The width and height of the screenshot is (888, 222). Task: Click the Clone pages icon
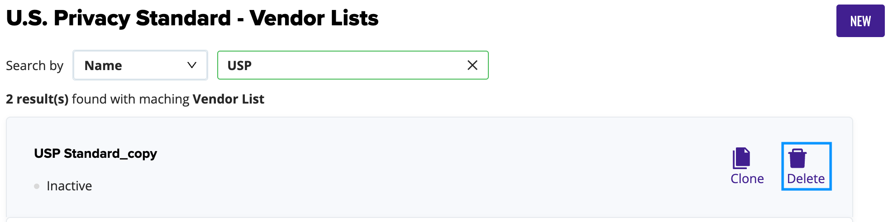pyautogui.click(x=741, y=158)
